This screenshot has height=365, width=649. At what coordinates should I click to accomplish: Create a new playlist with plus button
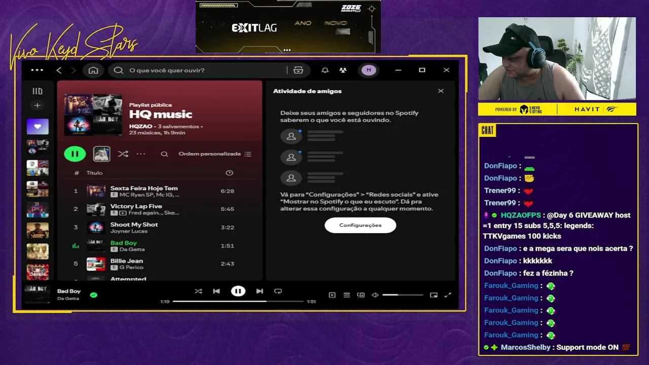pos(37,105)
